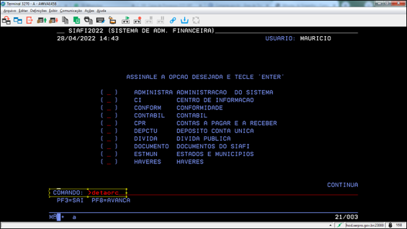Open the keyboard remap toolbar icon
The height and width of the screenshot is (229, 407).
tap(101, 20)
